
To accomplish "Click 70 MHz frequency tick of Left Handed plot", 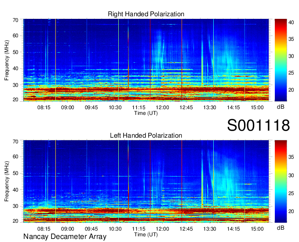I will point(16,142).
